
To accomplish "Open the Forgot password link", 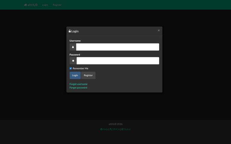I will tap(78, 88).
